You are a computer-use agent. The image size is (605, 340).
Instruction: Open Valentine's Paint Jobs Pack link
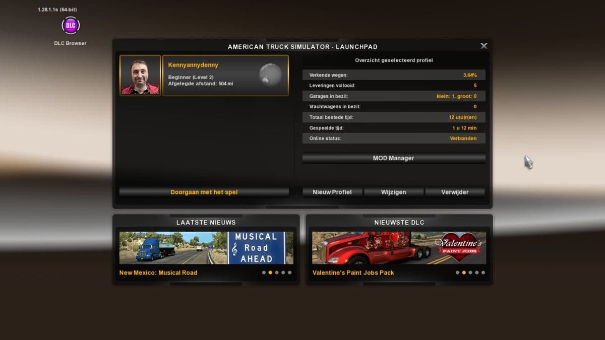[x=353, y=273]
